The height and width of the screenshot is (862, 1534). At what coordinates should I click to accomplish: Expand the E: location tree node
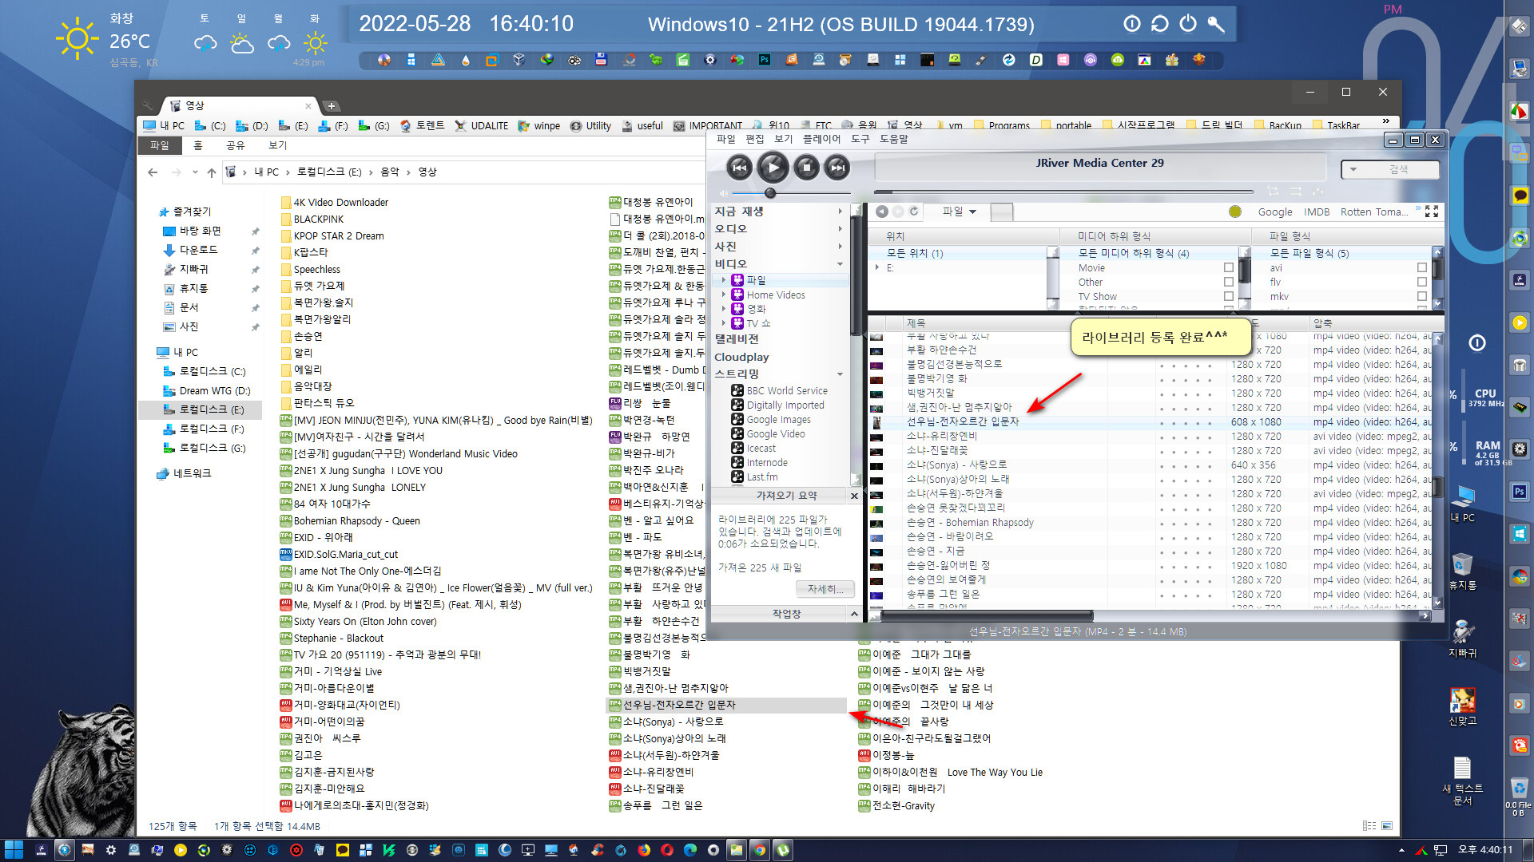[877, 267]
